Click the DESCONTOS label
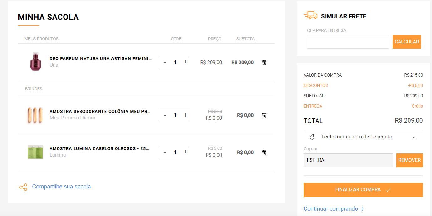 click(316, 85)
